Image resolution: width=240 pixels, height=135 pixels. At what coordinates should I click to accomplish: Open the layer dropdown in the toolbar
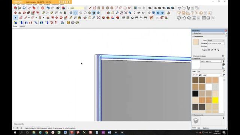pos(85,8)
